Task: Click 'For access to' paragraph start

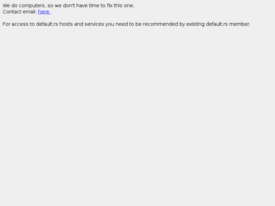Action: [x=19, y=24]
